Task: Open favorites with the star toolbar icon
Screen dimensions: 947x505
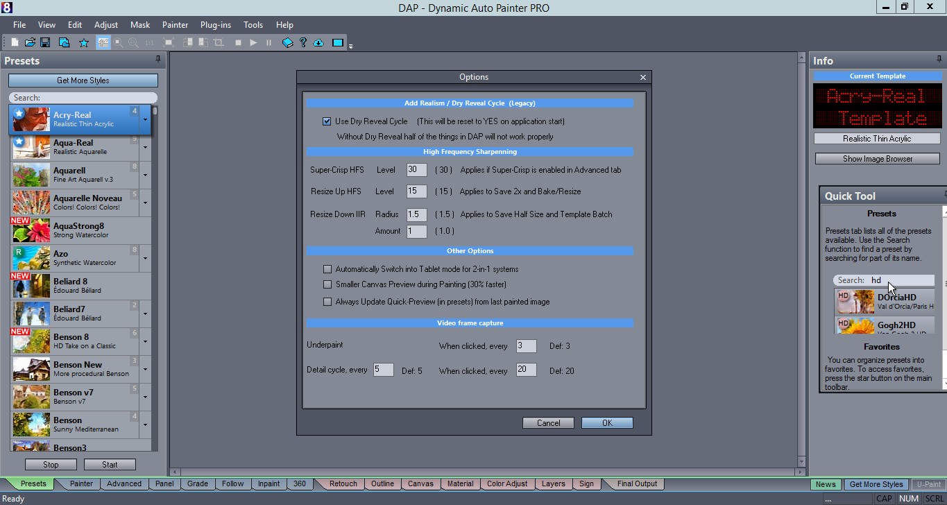Action: 84,43
